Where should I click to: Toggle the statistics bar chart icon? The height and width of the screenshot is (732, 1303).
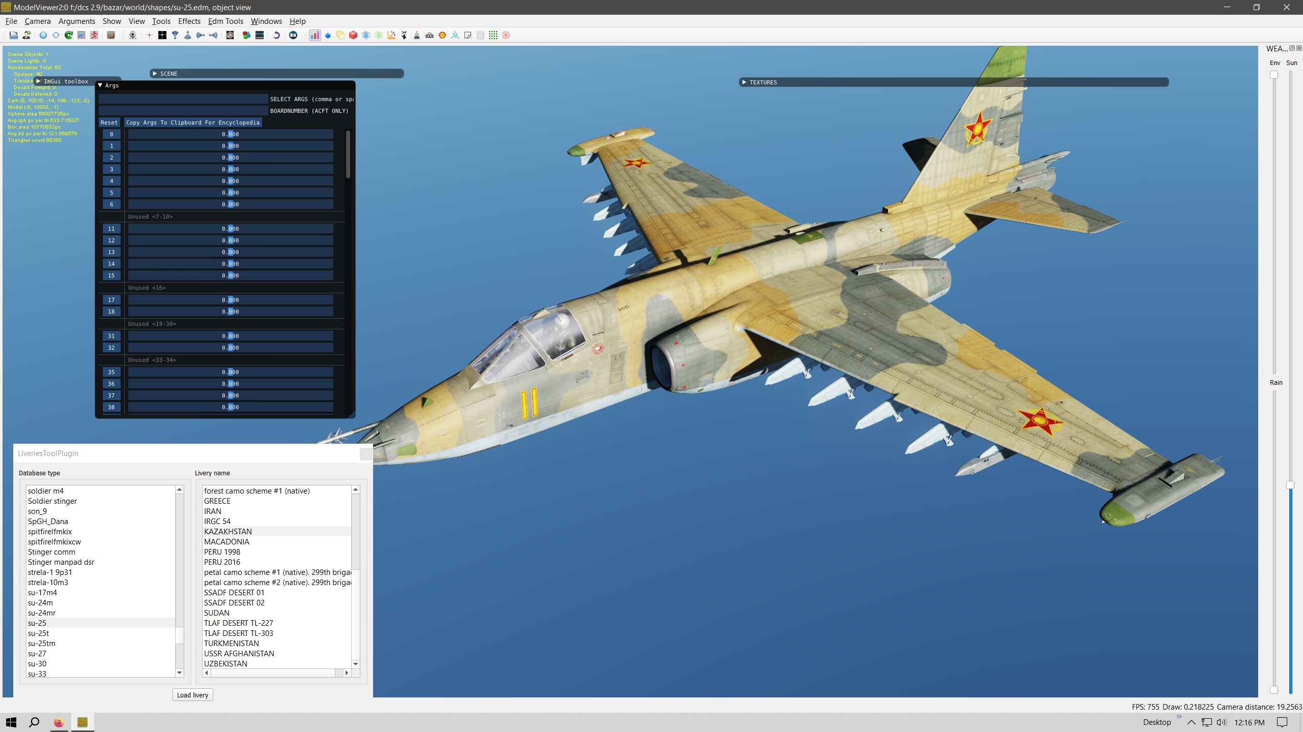[315, 35]
